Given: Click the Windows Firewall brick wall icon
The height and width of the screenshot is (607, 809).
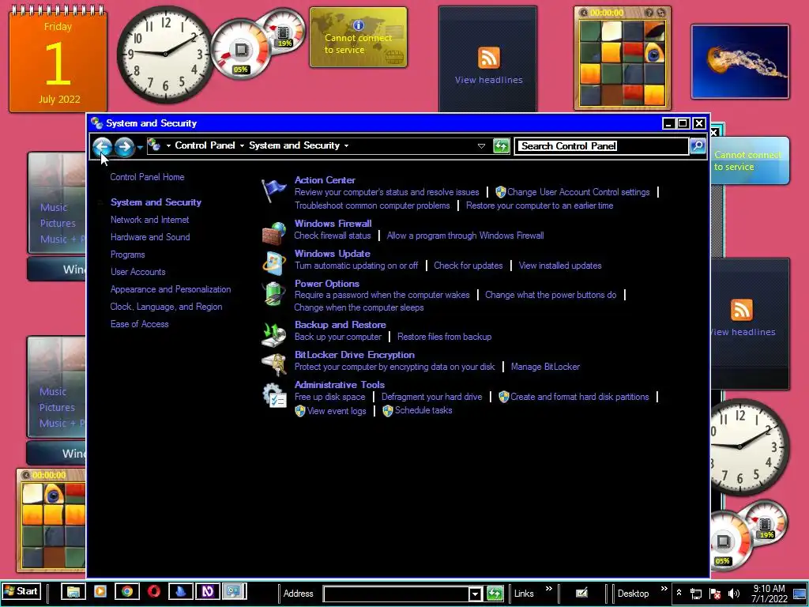Looking at the screenshot, I should click(273, 233).
